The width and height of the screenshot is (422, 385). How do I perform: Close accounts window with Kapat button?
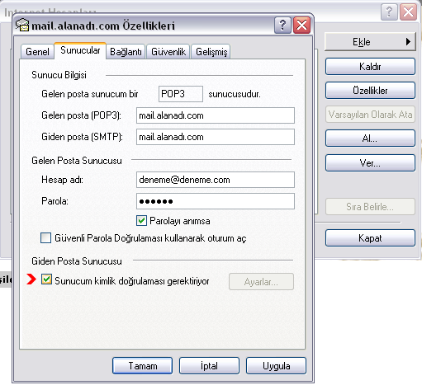370,238
